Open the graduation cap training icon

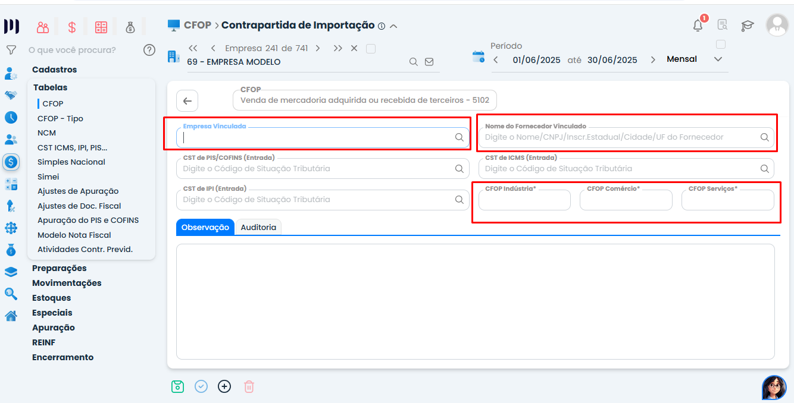pos(747,25)
